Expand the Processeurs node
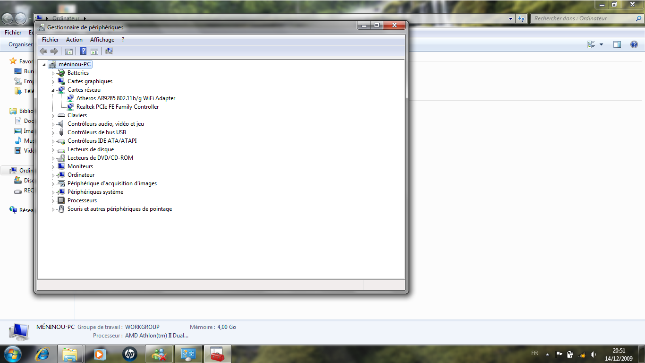This screenshot has width=645, height=363. point(53,201)
